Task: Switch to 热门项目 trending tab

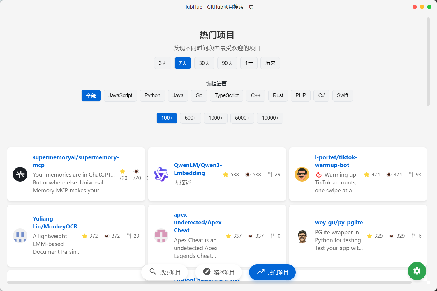Action: [272, 272]
